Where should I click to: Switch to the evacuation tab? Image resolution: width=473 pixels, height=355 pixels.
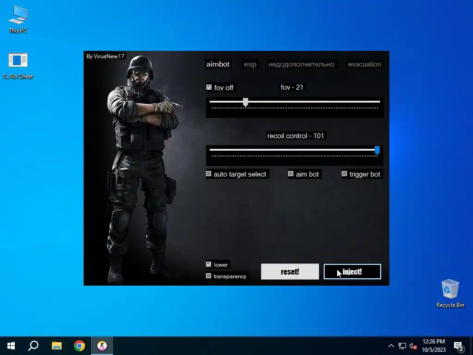click(x=364, y=64)
